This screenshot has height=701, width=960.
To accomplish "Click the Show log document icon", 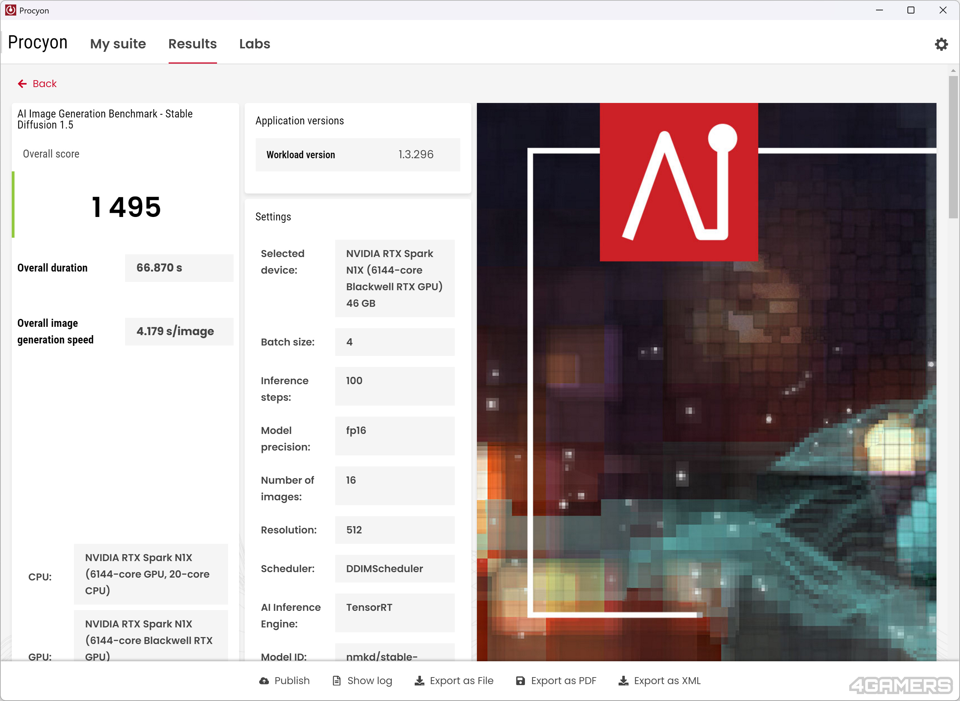I will [337, 681].
